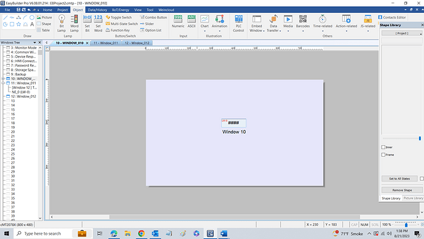This screenshot has width=424, height=239.
Task: Open EasyBuilder Pro from the Windows taskbar
Action: (x=210, y=233)
